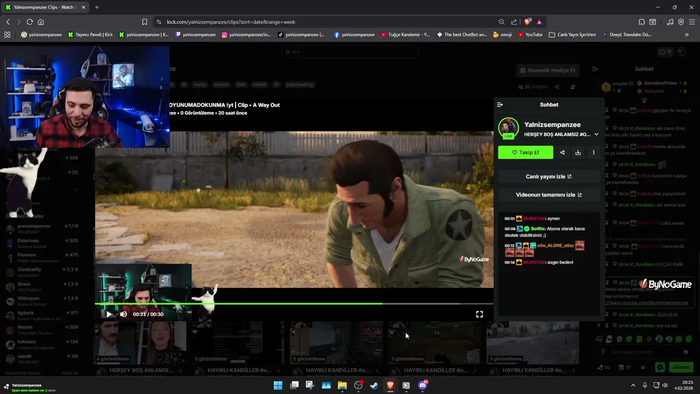This screenshot has width=700, height=394.
Task: Bookmark this page with the bookmark icon
Action: tap(144, 22)
